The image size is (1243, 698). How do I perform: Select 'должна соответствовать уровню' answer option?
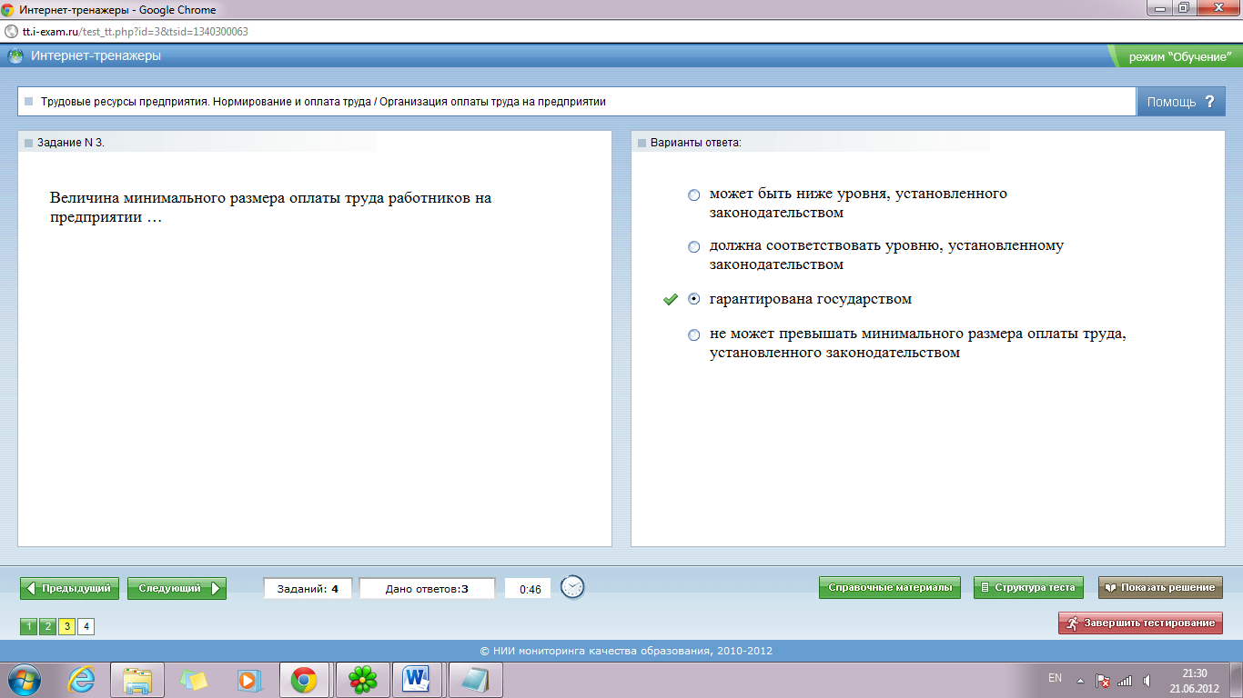[x=694, y=246]
